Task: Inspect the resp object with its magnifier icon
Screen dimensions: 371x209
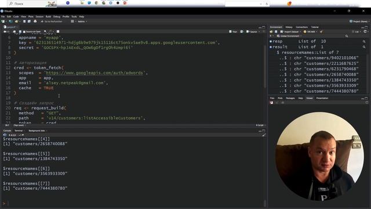Action: (x=364, y=41)
